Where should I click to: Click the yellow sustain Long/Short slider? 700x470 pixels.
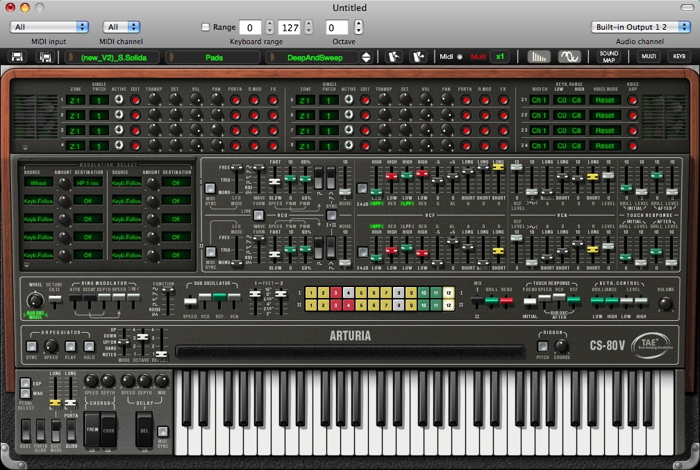(x=56, y=403)
